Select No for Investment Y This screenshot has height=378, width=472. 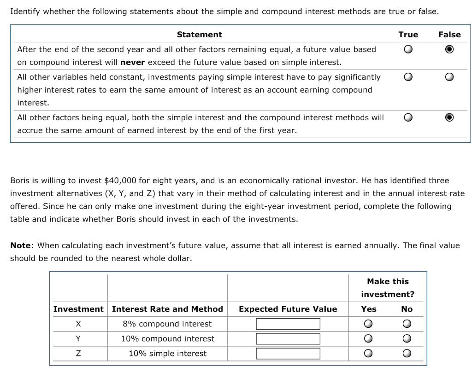click(406, 338)
